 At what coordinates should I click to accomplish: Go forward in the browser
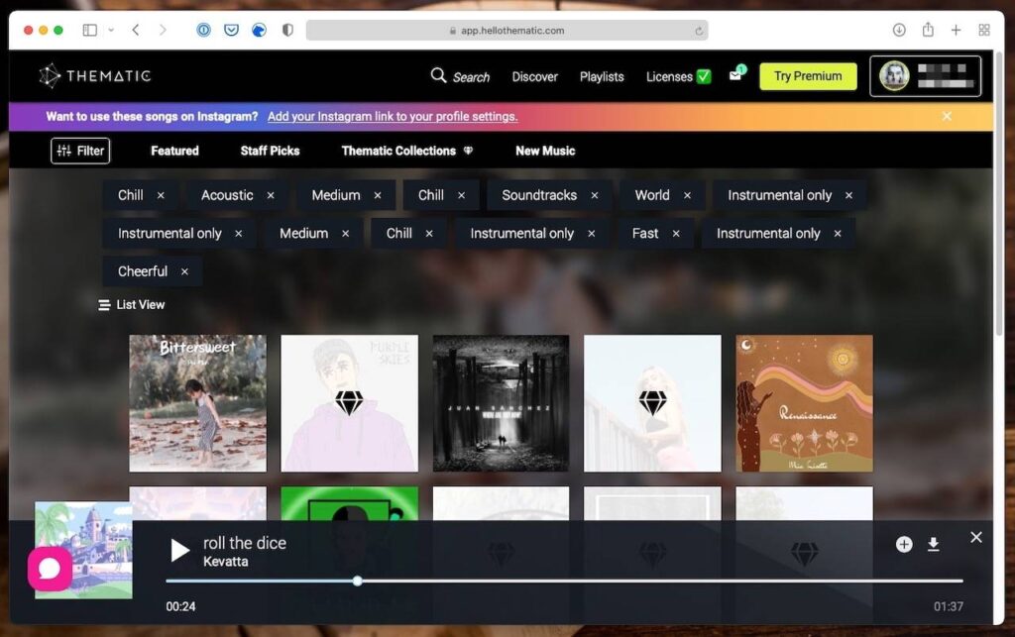pyautogui.click(x=163, y=30)
